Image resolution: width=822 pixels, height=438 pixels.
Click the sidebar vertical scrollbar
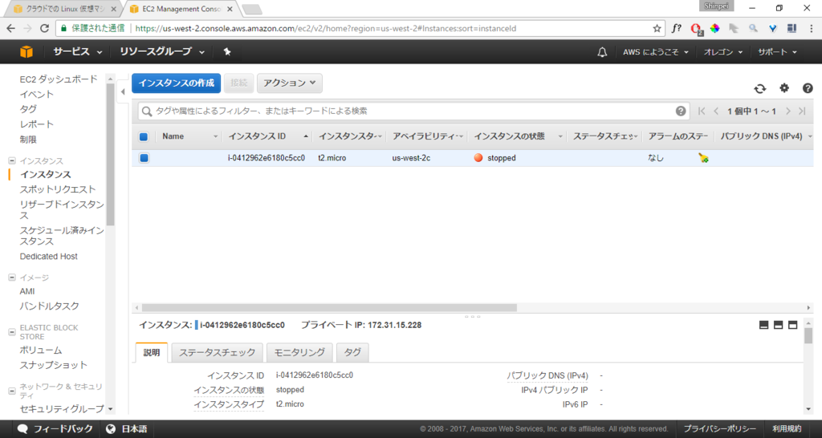click(x=110, y=155)
